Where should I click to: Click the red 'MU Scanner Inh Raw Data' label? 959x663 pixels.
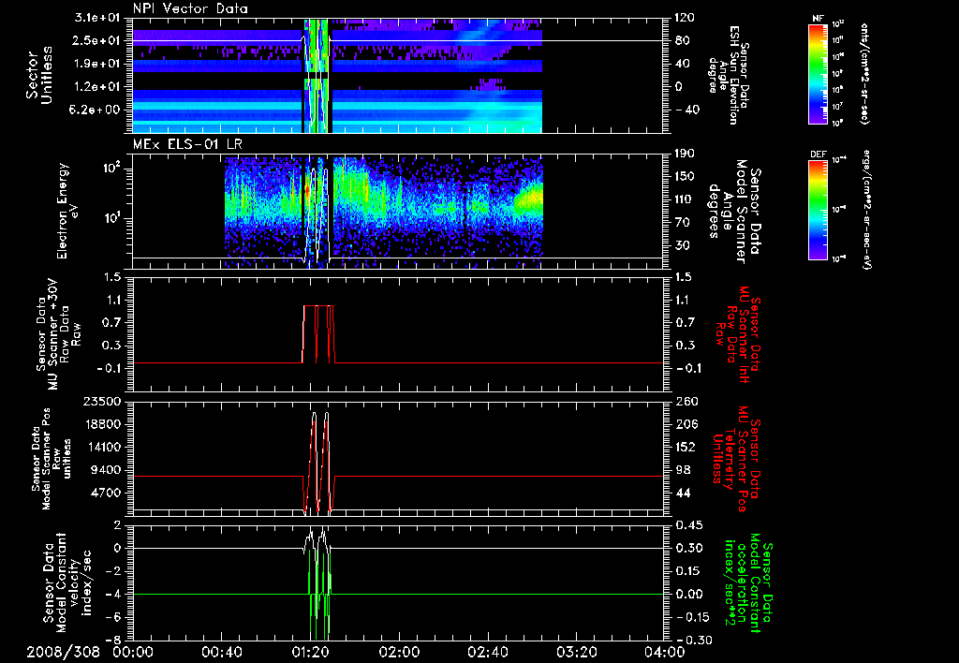click(x=739, y=334)
